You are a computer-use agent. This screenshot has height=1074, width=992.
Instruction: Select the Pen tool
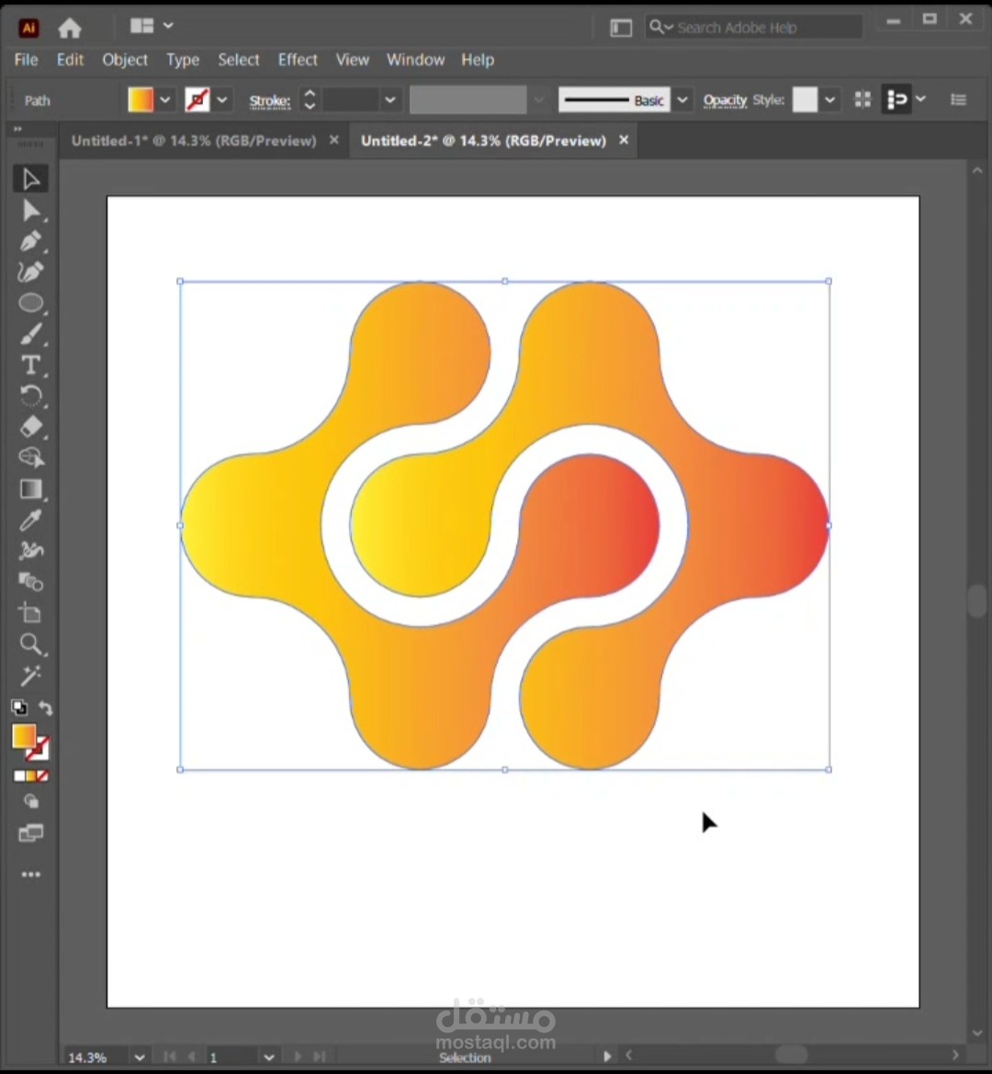coord(30,241)
